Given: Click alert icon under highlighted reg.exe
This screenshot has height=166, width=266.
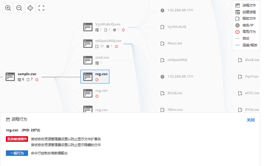Looking at the screenshot, I should 97,79.
